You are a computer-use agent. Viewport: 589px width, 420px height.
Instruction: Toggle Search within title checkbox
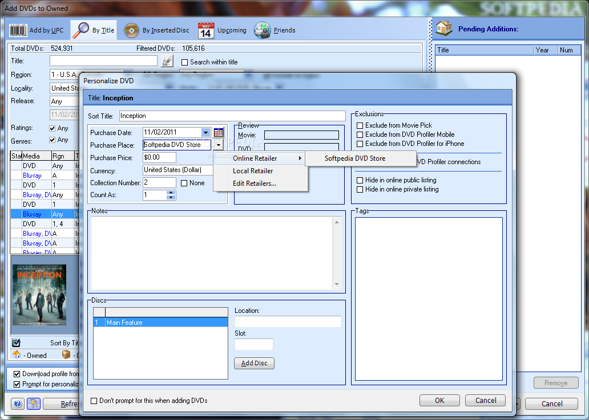184,62
